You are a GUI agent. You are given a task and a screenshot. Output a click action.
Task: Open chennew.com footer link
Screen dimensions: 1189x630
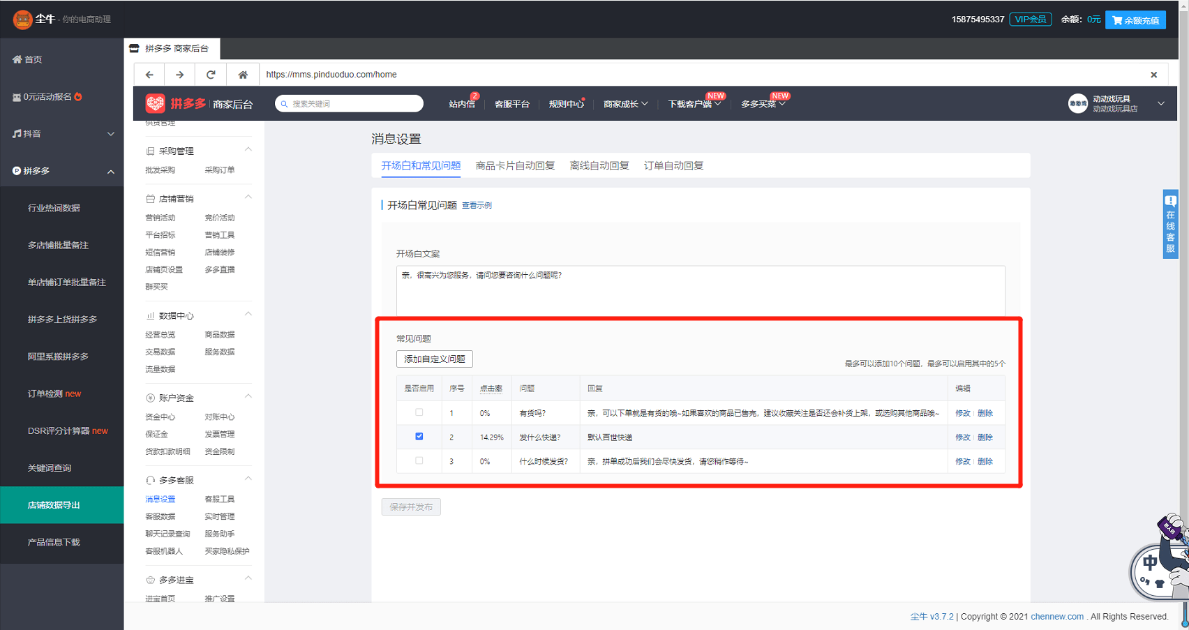(x=1057, y=617)
